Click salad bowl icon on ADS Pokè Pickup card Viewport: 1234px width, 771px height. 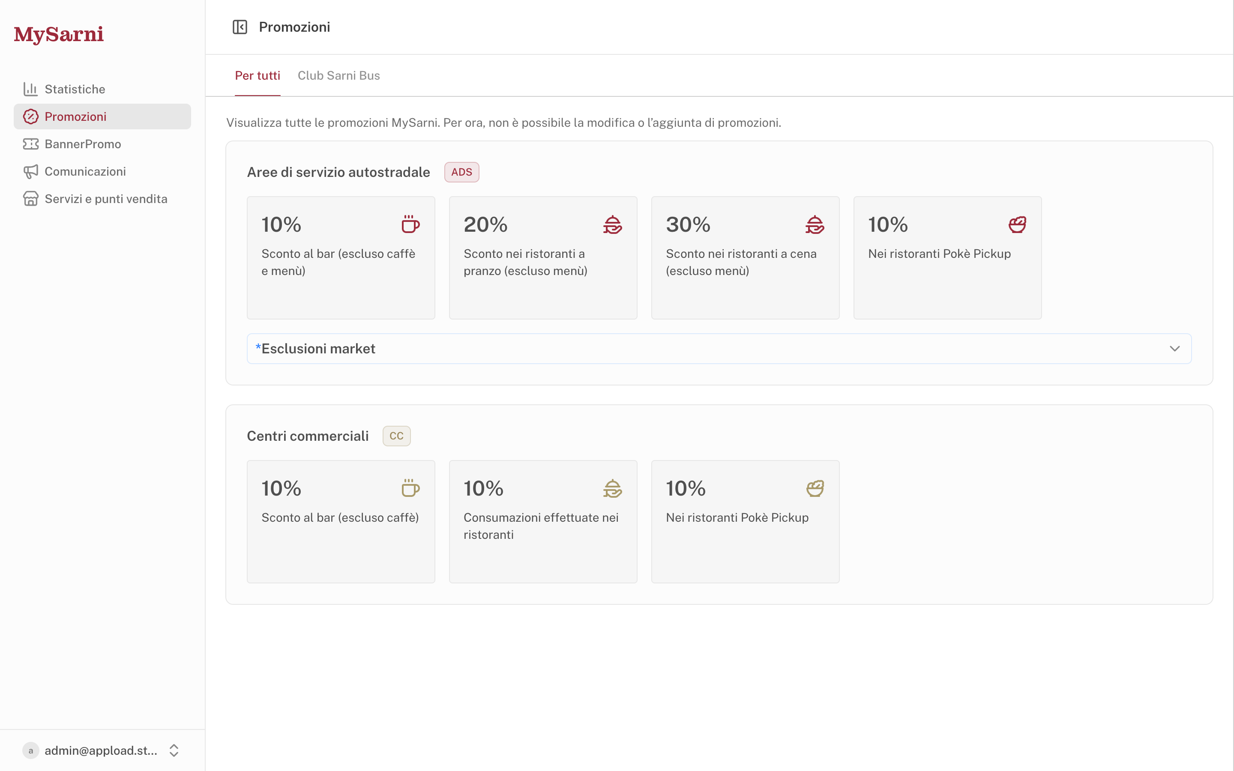pos(1017,224)
